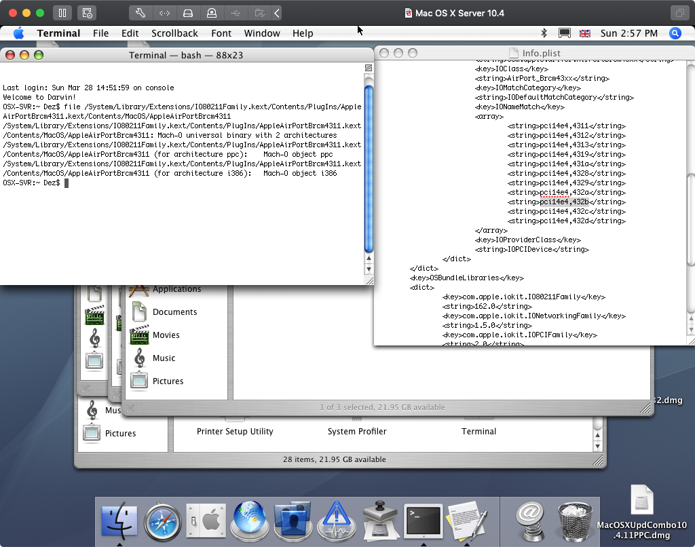Open Safari from the Dock

[x=163, y=522]
